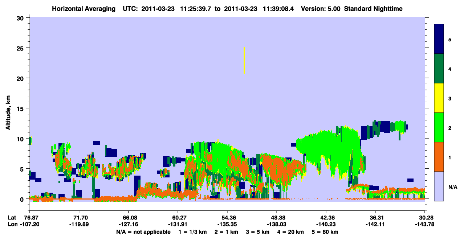Click the longitude value -138.03
The height and width of the screenshot is (242, 472).
(x=277, y=224)
